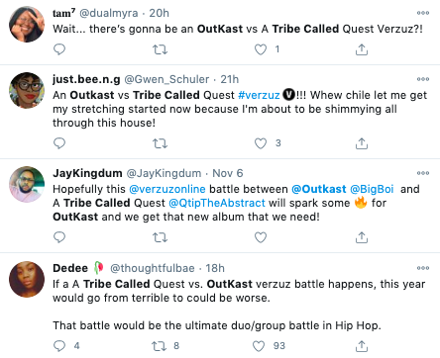Expand more menu on just.bee.n.g's tweet
440x358 pixels.
423,79
